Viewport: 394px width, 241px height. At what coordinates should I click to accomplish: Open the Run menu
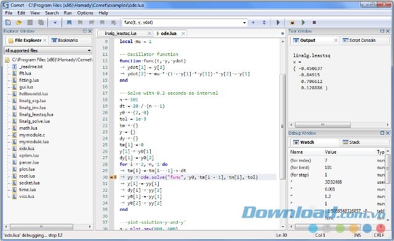point(68,13)
